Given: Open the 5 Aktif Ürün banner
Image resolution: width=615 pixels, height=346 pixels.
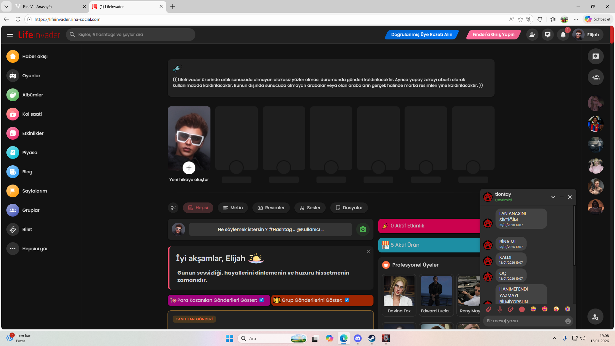Looking at the screenshot, I should 429,245.
